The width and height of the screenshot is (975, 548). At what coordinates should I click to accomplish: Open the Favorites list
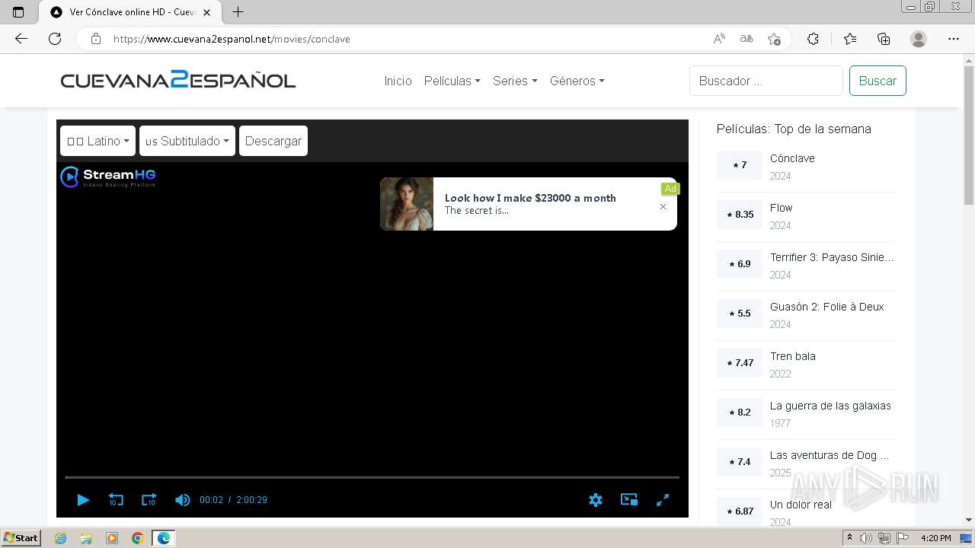coord(850,39)
